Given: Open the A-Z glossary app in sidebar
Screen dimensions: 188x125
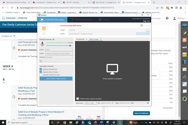Looking at the screenshot, I should pyautogui.click(x=185, y=55).
